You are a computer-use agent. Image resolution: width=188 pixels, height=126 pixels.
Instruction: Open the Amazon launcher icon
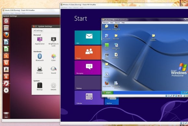pos(6,69)
